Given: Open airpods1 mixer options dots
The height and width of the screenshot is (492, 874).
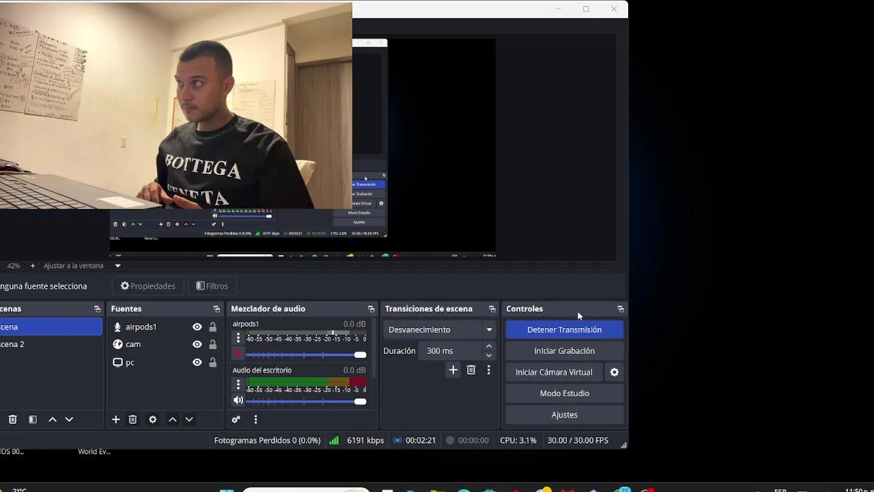Looking at the screenshot, I should (238, 338).
